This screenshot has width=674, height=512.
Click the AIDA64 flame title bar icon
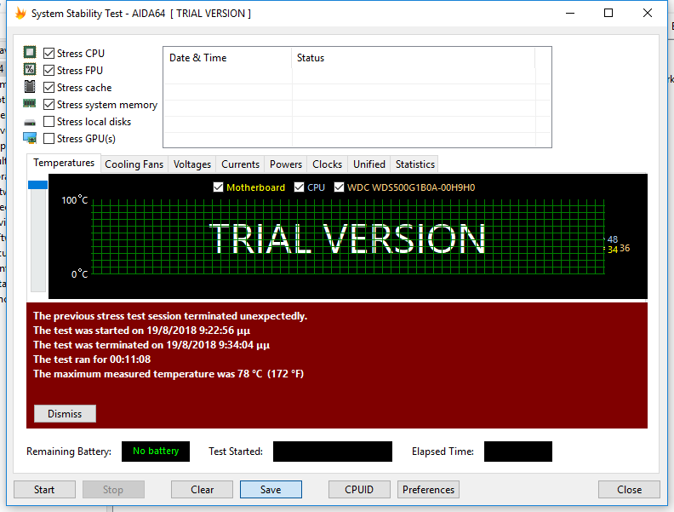[x=20, y=14]
